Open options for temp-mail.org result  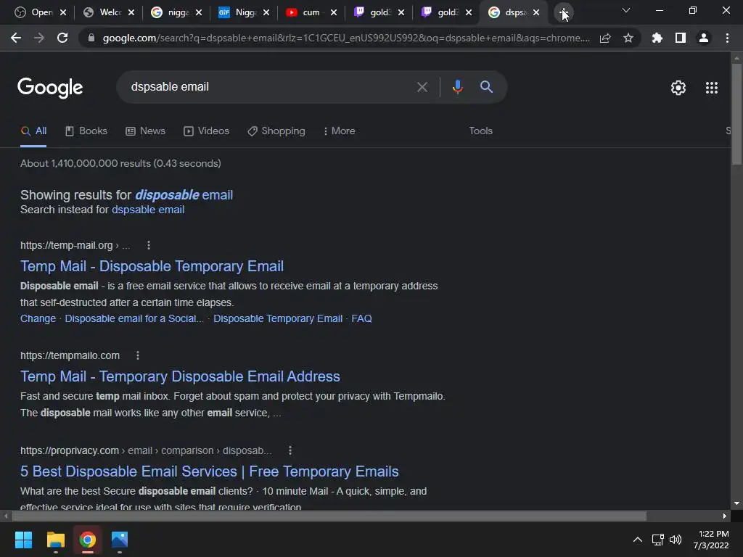point(149,245)
